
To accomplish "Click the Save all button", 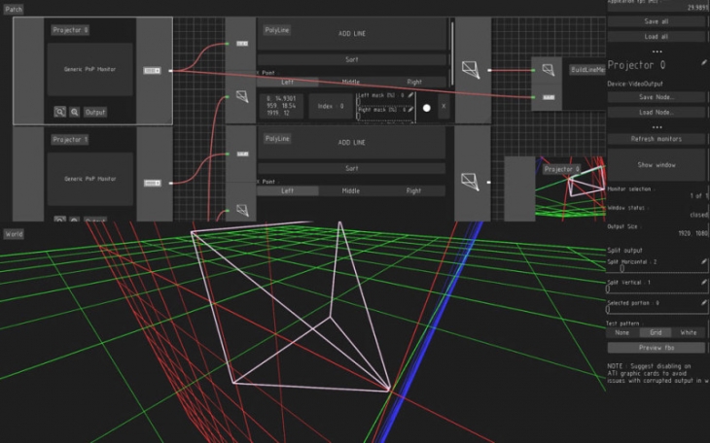I will click(x=657, y=20).
